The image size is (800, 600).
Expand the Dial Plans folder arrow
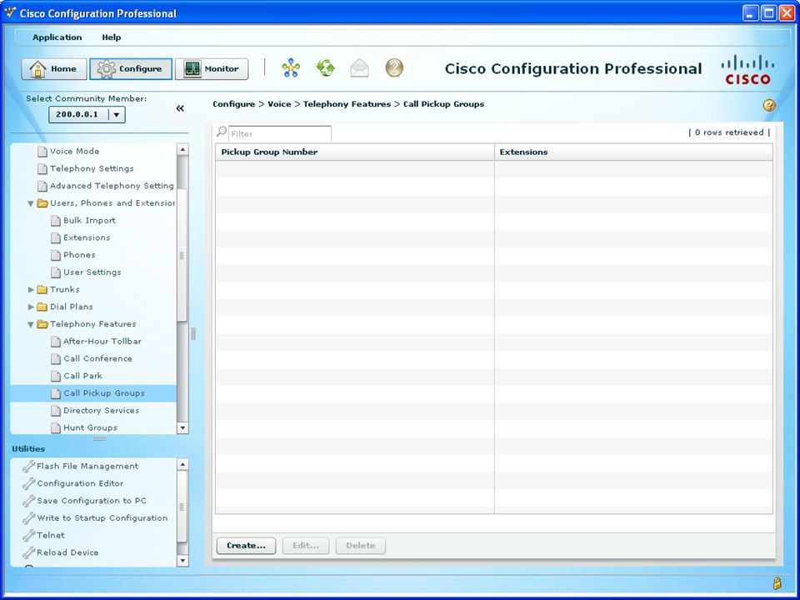coord(31,307)
